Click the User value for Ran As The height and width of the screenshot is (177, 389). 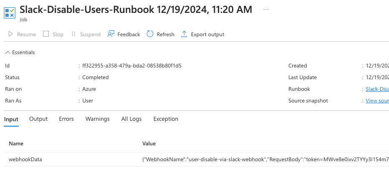tap(88, 100)
